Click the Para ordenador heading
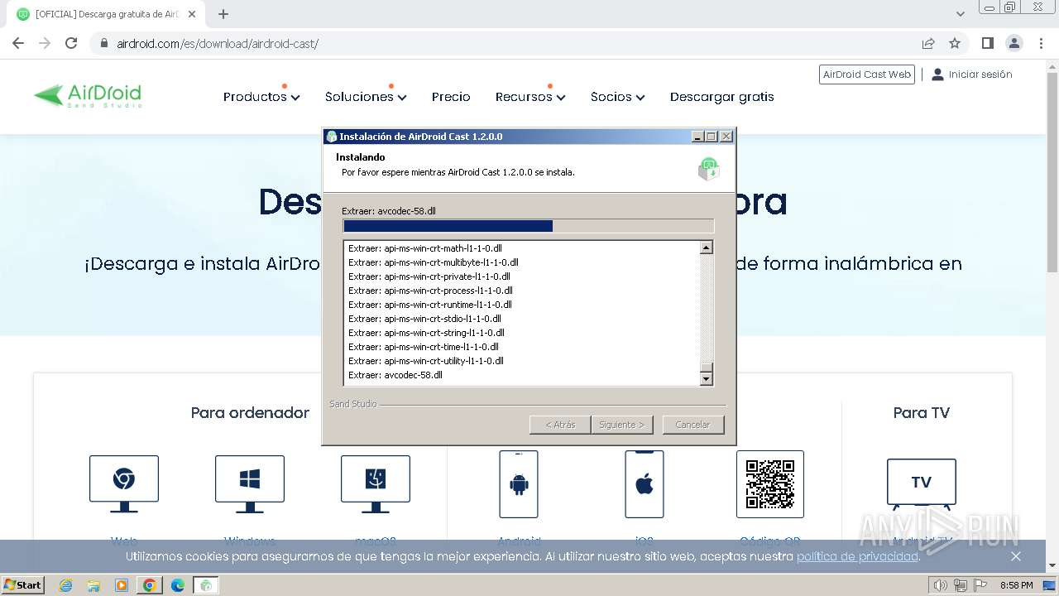1059x596 pixels. pyautogui.click(x=250, y=412)
